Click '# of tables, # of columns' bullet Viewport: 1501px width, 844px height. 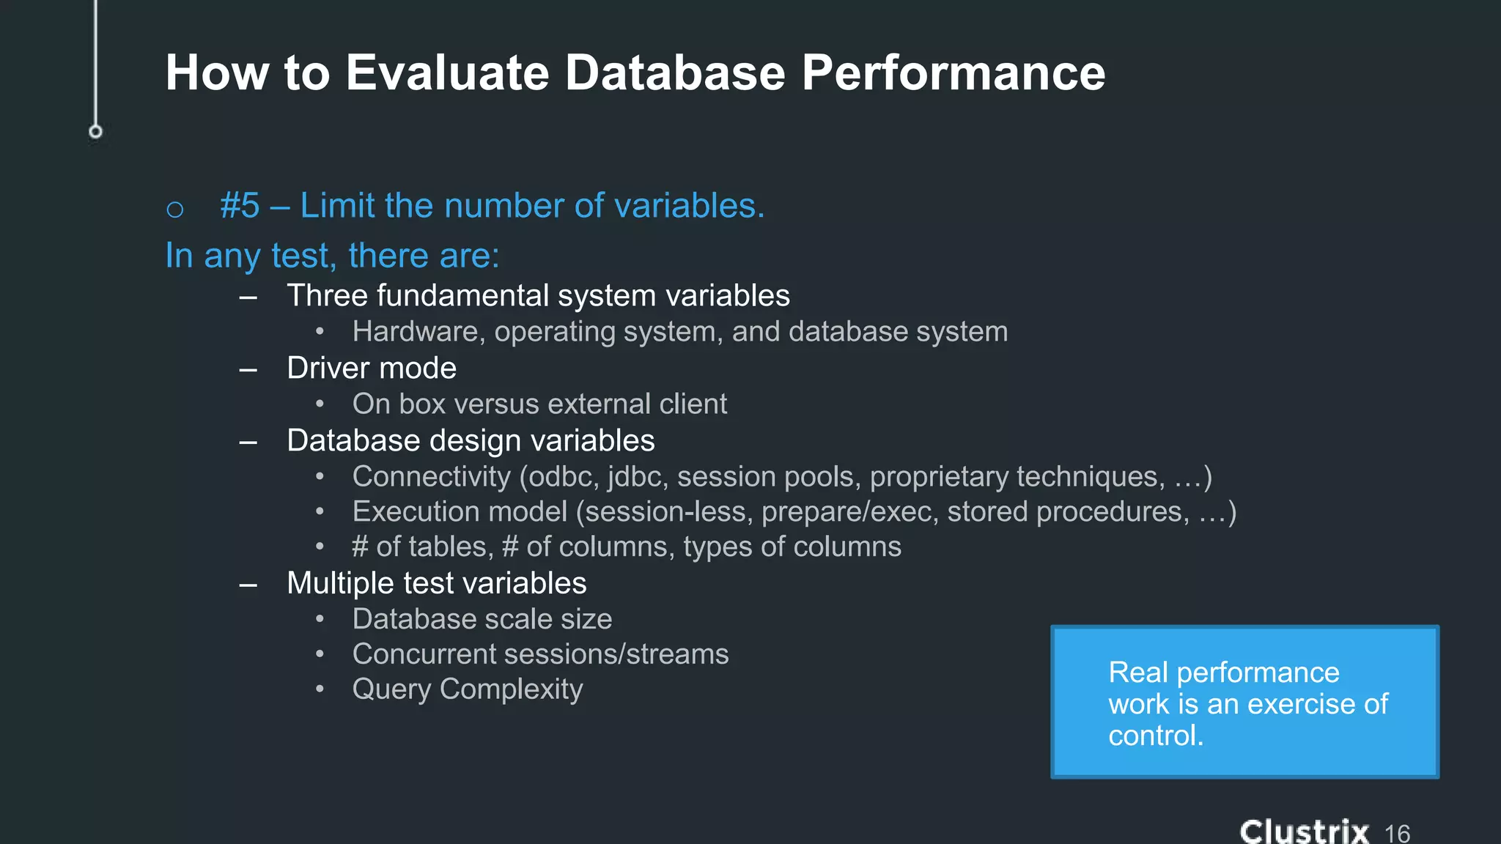(627, 547)
